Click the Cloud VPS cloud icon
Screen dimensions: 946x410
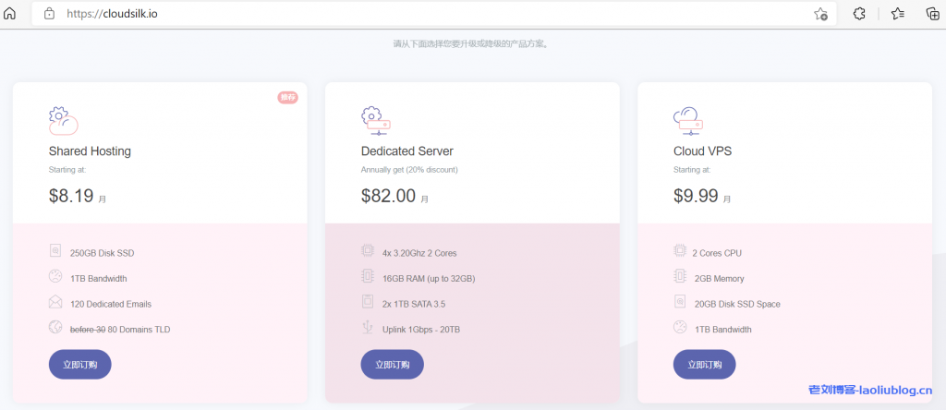(687, 121)
